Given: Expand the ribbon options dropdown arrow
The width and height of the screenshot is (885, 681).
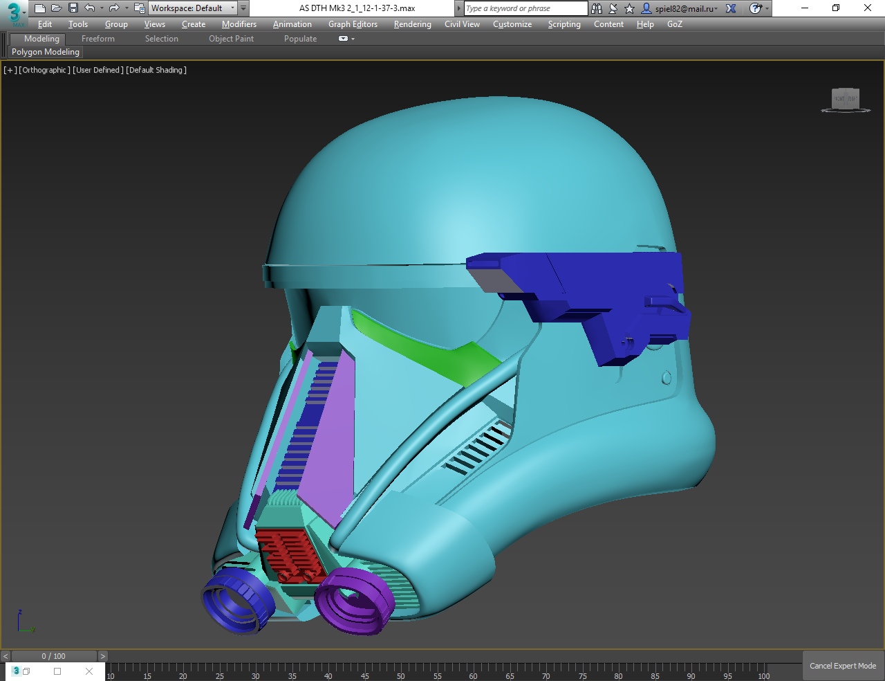Looking at the screenshot, I should pyautogui.click(x=353, y=39).
